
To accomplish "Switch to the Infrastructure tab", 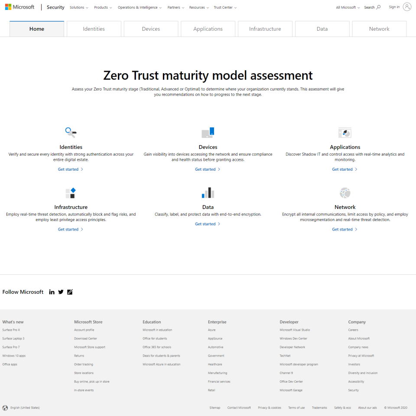I will tap(265, 29).
